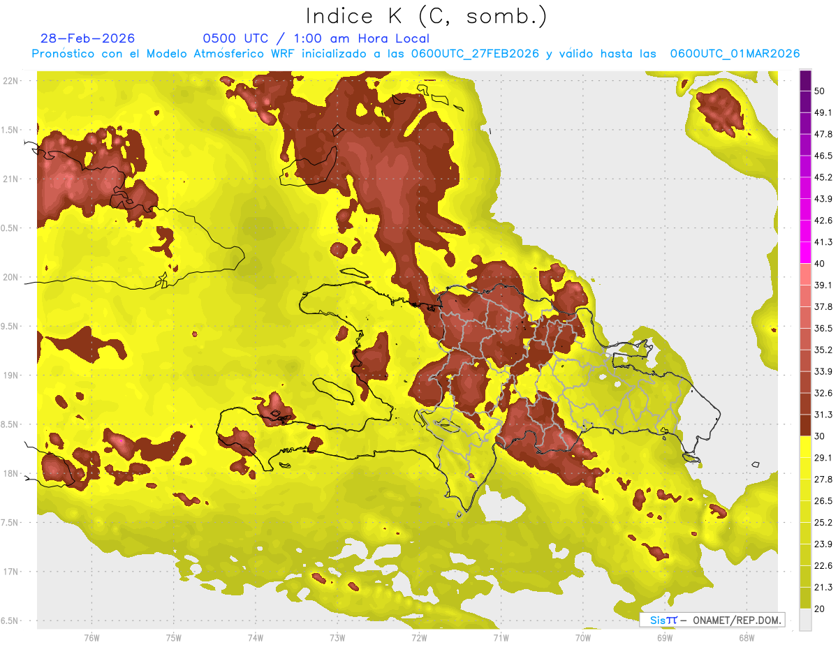The height and width of the screenshot is (647, 838).
Task: Click the '76W' longitude label
Action: [91, 638]
